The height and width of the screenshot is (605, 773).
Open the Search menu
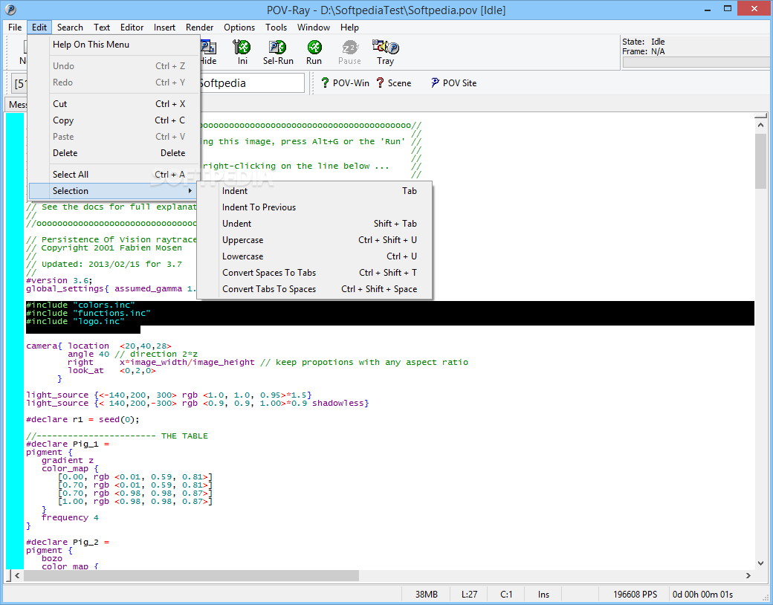pyautogui.click(x=70, y=27)
